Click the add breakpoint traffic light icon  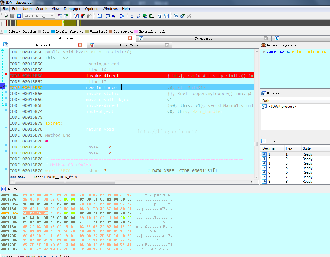83,16
